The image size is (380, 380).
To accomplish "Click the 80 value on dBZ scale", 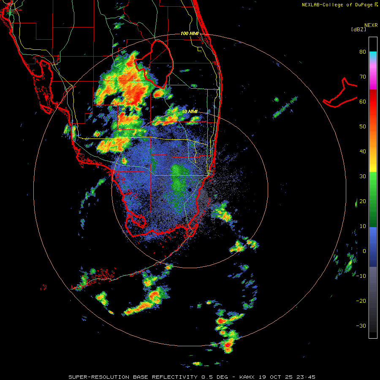I will coord(363,52).
